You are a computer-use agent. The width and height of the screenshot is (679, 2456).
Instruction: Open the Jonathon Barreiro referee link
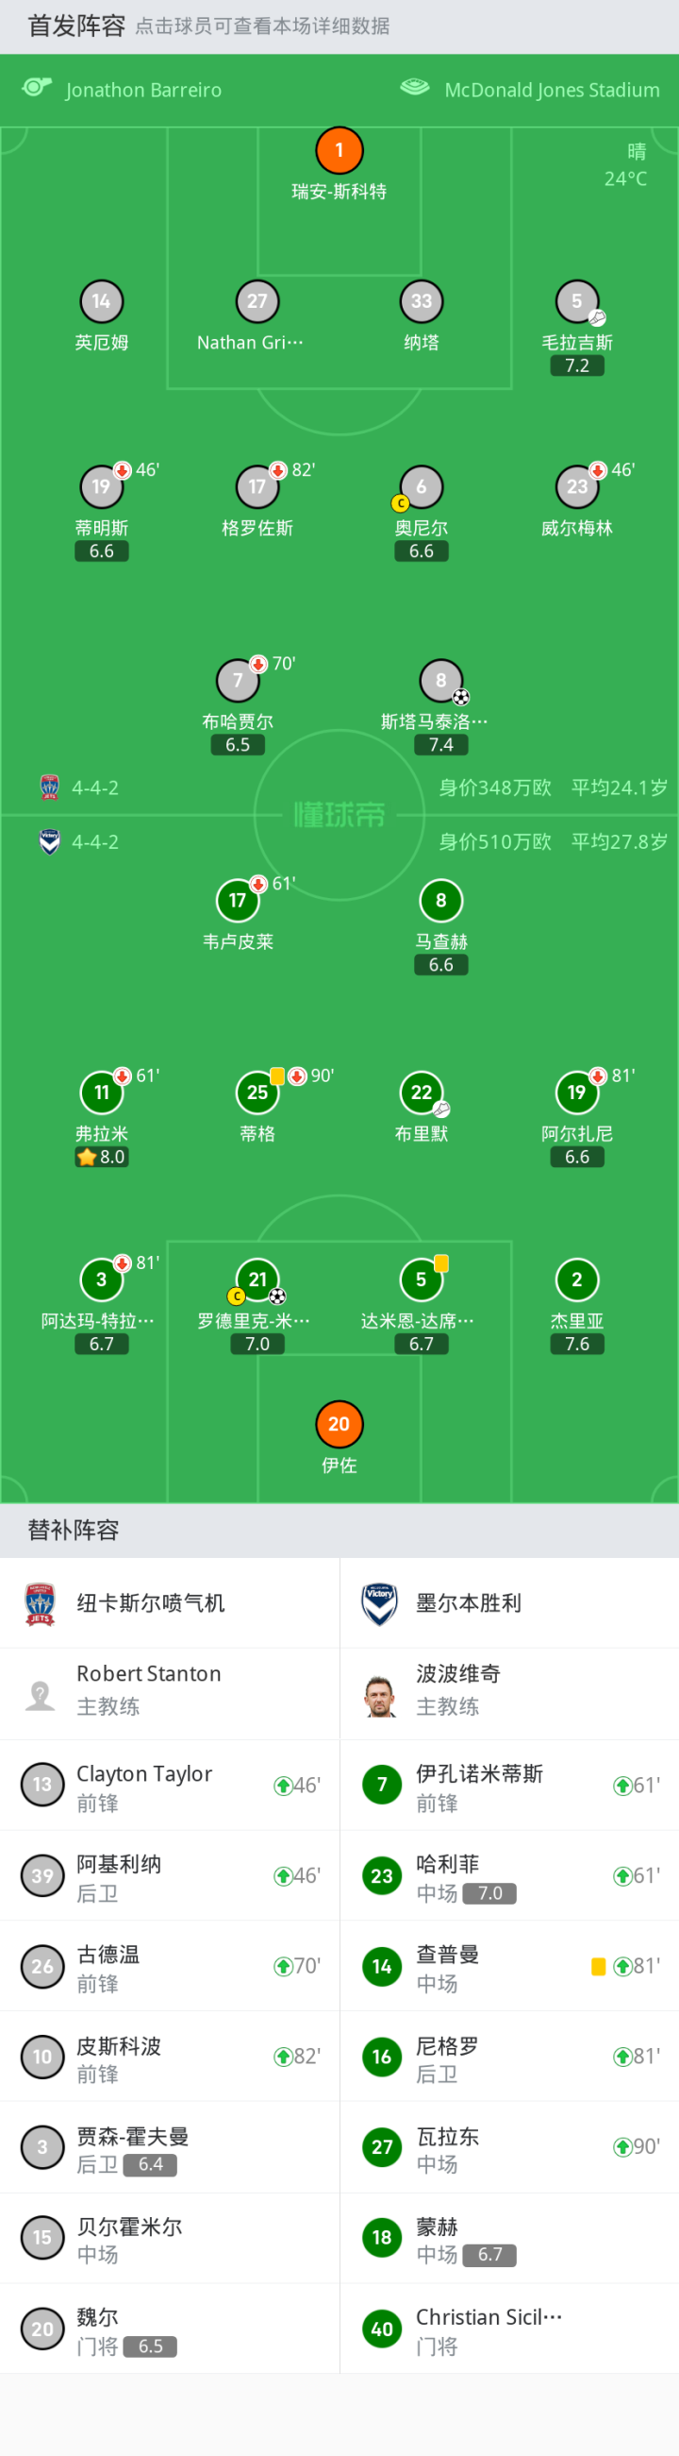click(143, 90)
